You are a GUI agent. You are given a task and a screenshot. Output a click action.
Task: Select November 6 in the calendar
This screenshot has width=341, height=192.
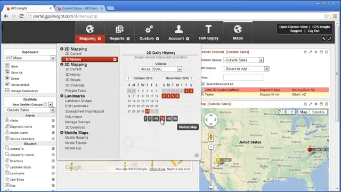[x=177, y=96]
